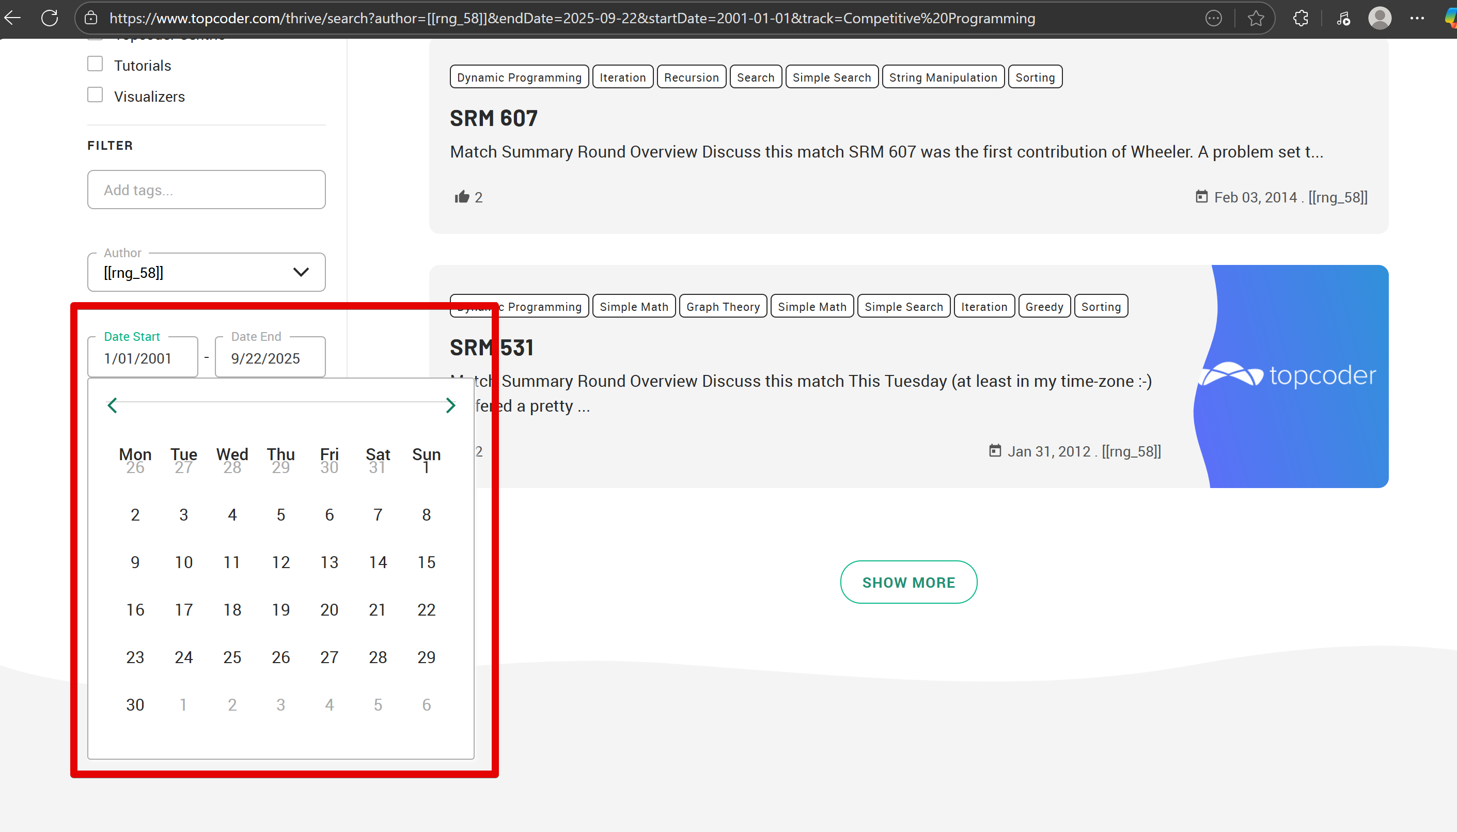
Task: Click the favorites star icon
Action: [1255, 18]
